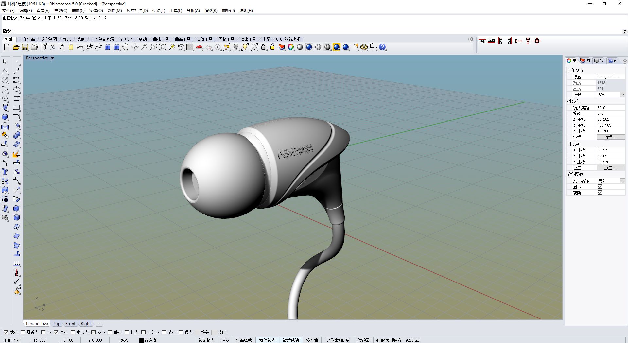The image size is (628, 343).
Task: Switch to the Top viewport tab
Action: coord(56,323)
